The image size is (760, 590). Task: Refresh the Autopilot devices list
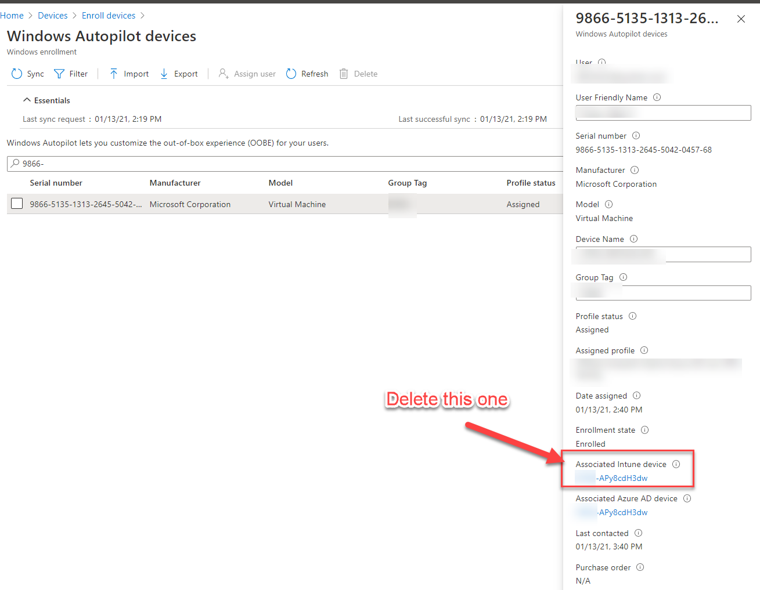pyautogui.click(x=307, y=74)
